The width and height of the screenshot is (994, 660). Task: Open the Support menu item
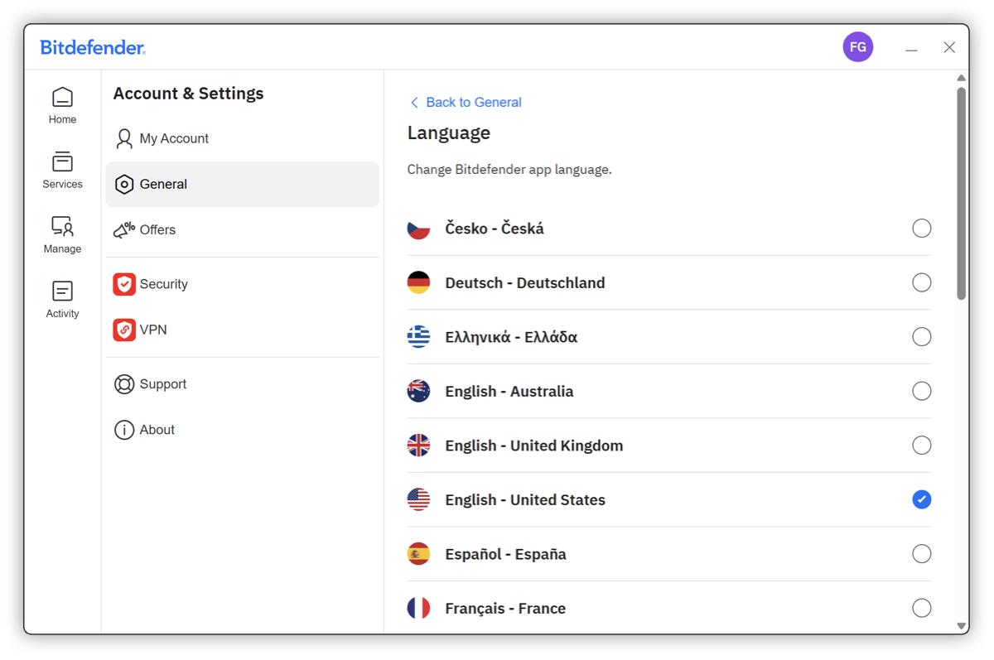point(243,384)
